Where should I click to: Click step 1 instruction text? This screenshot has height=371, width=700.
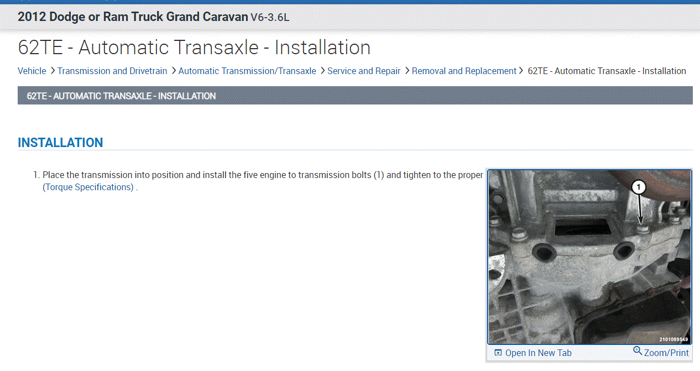pos(263,181)
